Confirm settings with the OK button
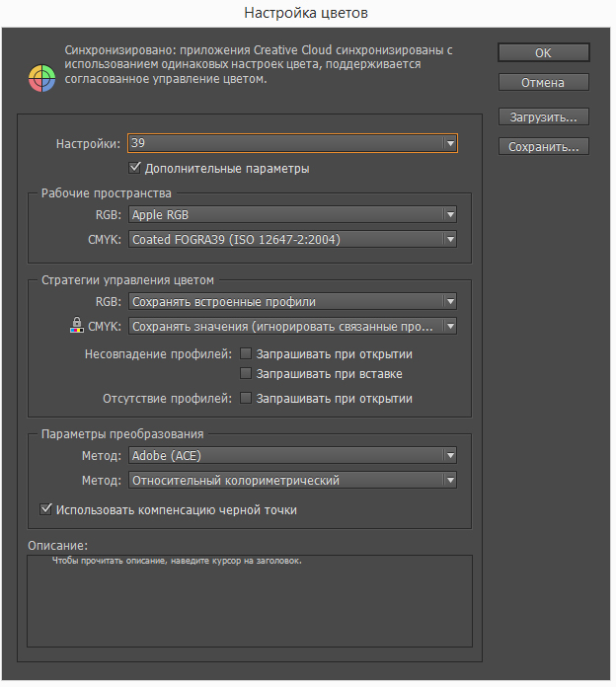 coord(544,53)
